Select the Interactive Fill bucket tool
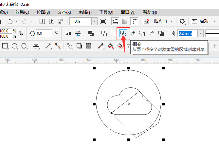The image size is (219, 165). (x=110, y=46)
